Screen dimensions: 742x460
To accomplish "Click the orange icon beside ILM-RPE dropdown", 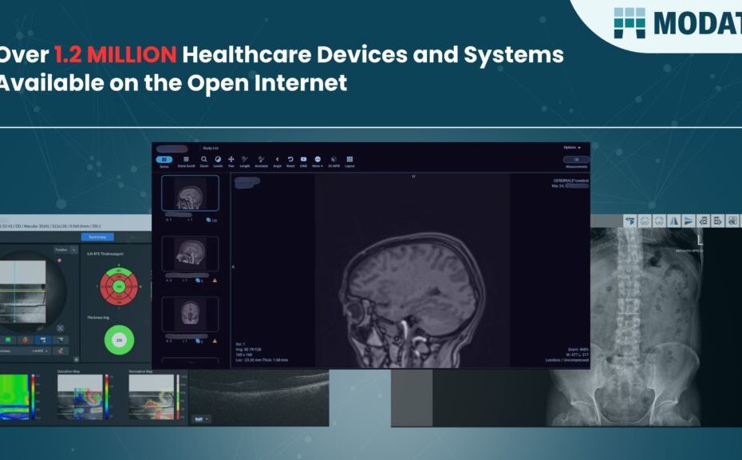I will click(61, 351).
